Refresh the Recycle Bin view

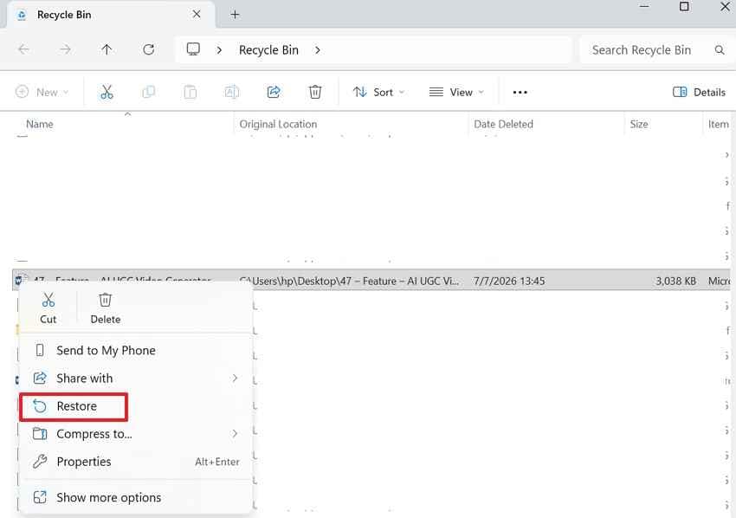pyautogui.click(x=148, y=49)
